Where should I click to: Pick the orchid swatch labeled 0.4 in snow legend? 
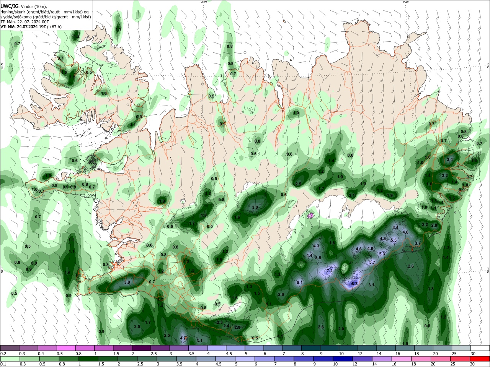tap(47, 348)
